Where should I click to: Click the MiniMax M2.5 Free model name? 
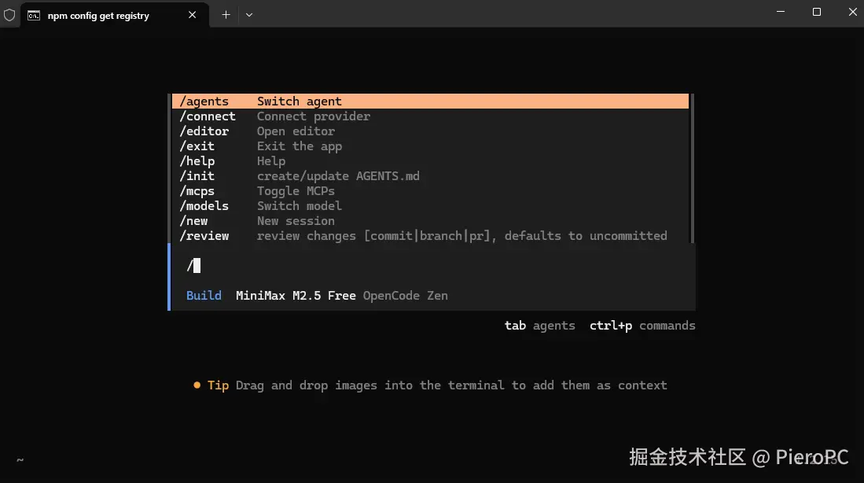296,296
